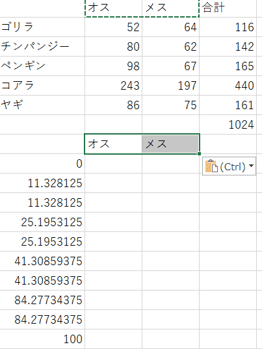Screen dimensions: 262x349
Task: Select the top header cell メス
Action: (x=170, y=8)
